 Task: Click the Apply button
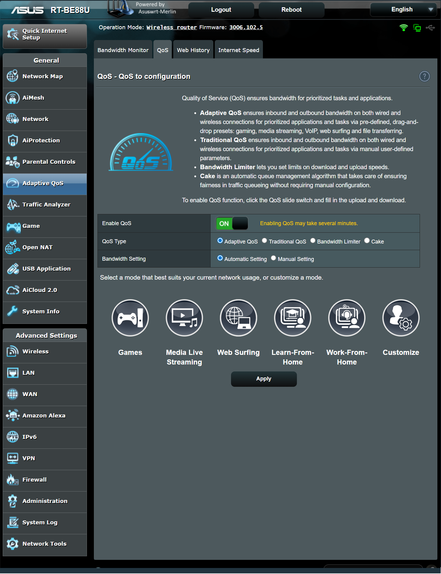pos(264,379)
